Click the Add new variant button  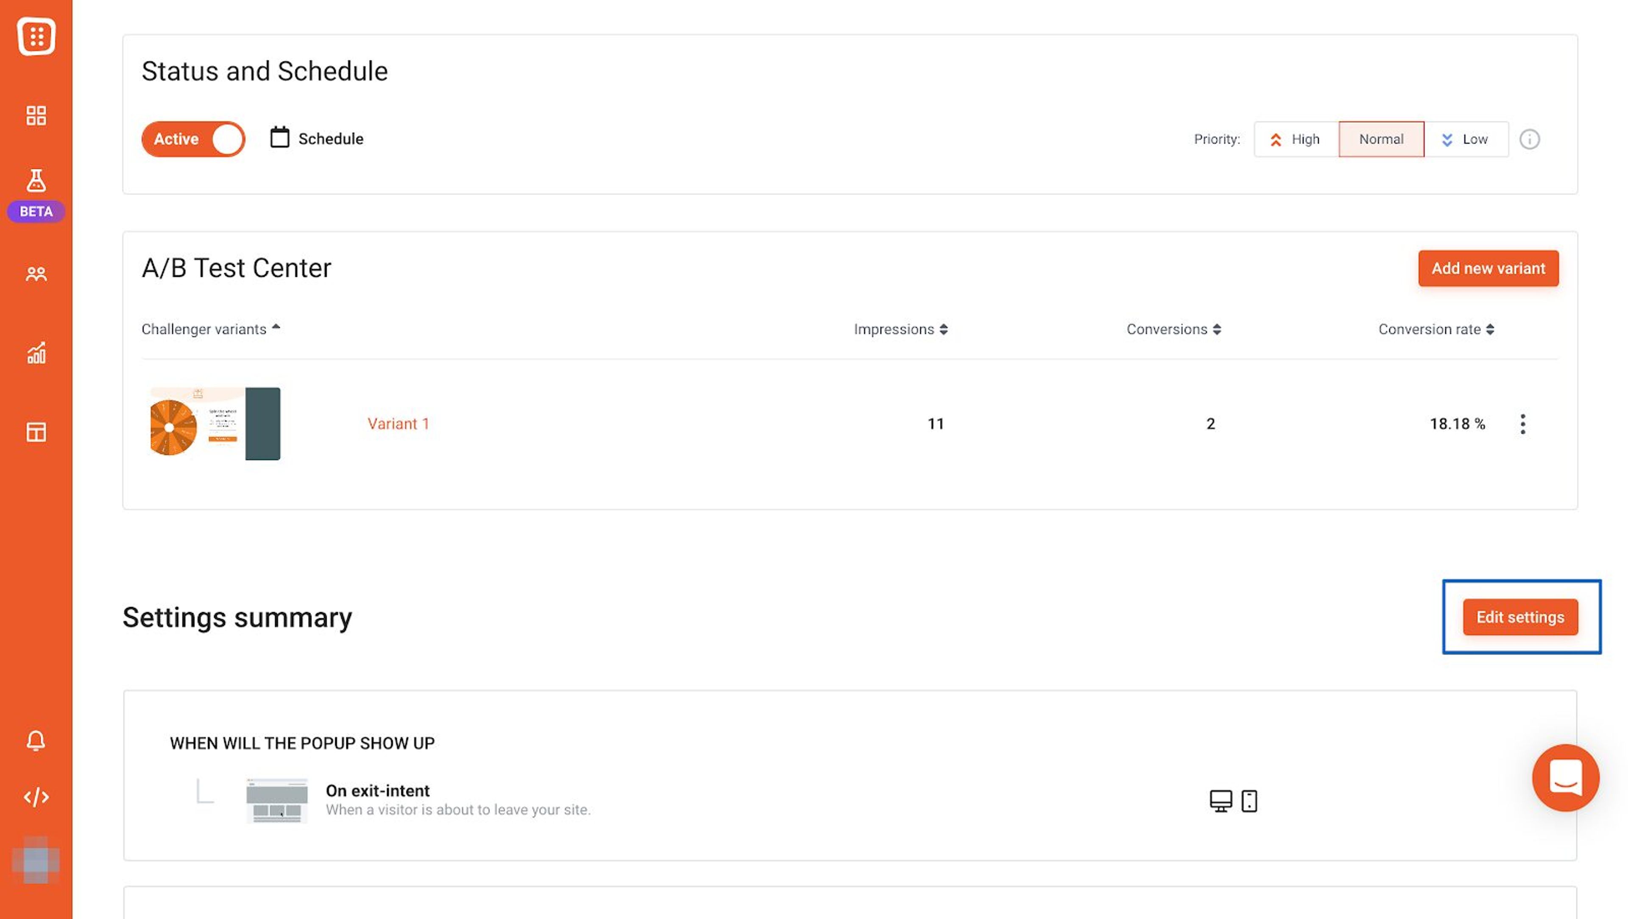[x=1488, y=268]
